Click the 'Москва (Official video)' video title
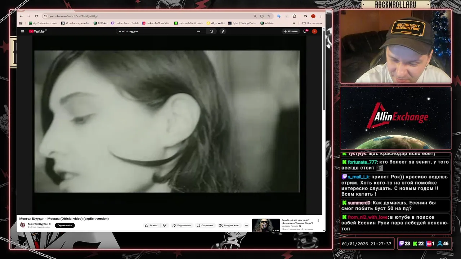The width and height of the screenshot is (461, 259). tap(64, 219)
